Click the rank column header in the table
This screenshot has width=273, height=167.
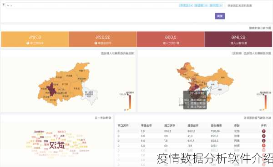click(x=263, y=125)
